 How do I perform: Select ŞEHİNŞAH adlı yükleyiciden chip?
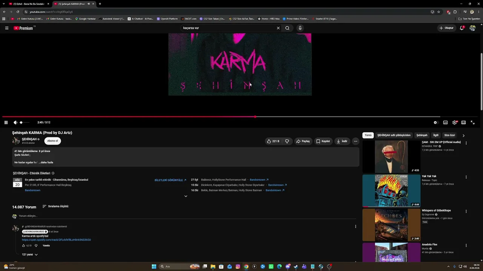coord(394,135)
